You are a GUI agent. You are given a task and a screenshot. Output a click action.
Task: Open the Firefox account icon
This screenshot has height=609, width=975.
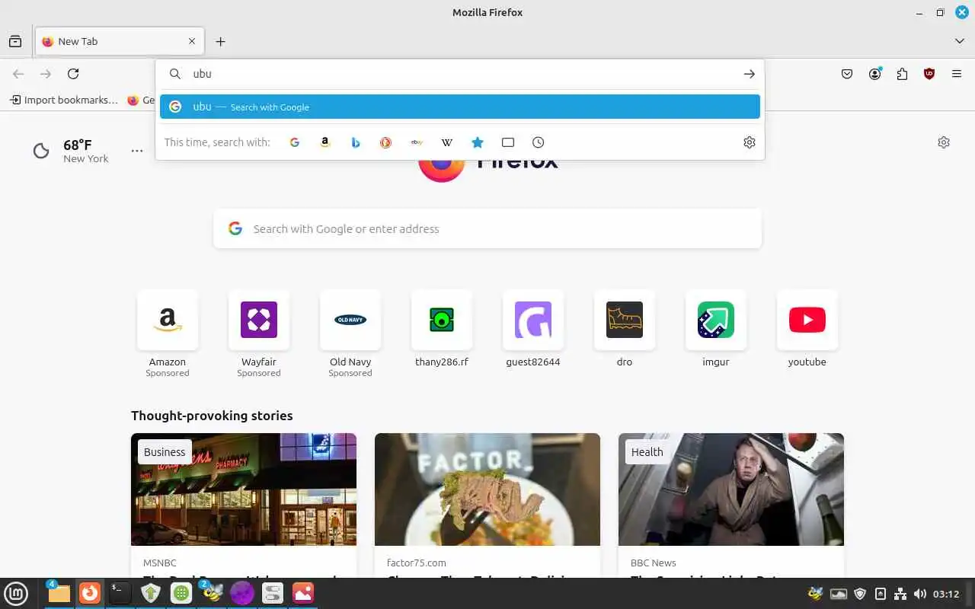pos(875,74)
